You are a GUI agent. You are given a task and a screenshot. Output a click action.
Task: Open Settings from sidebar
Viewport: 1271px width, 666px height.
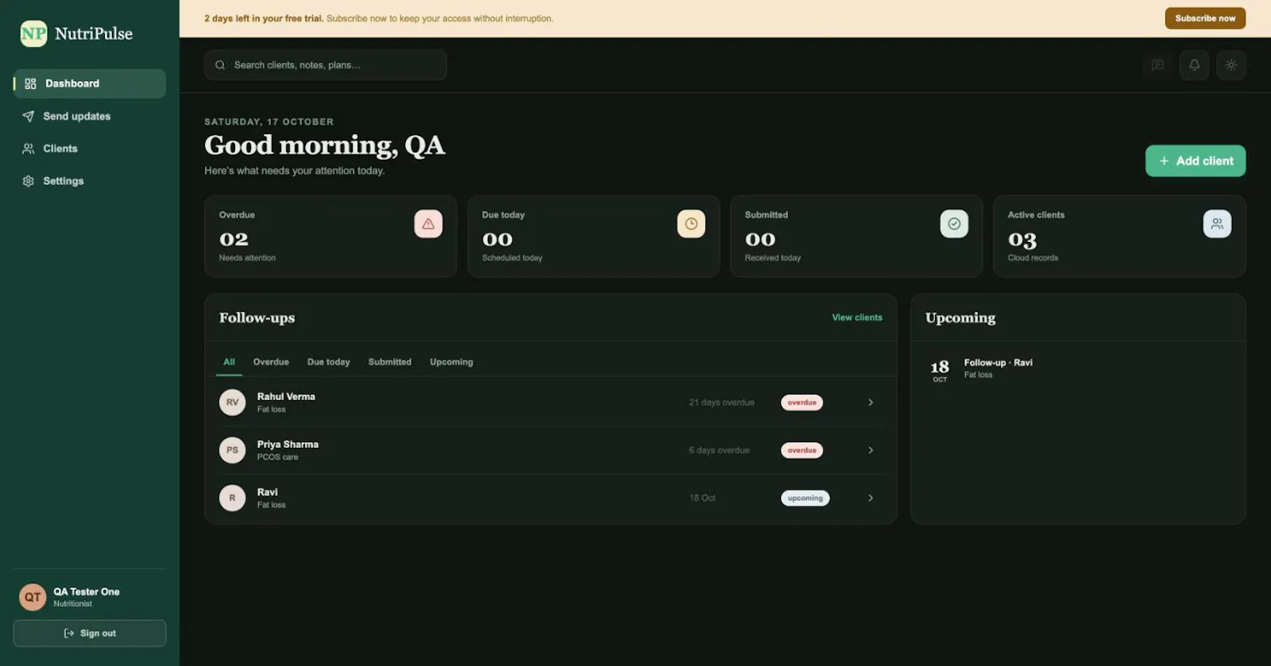pos(90,181)
